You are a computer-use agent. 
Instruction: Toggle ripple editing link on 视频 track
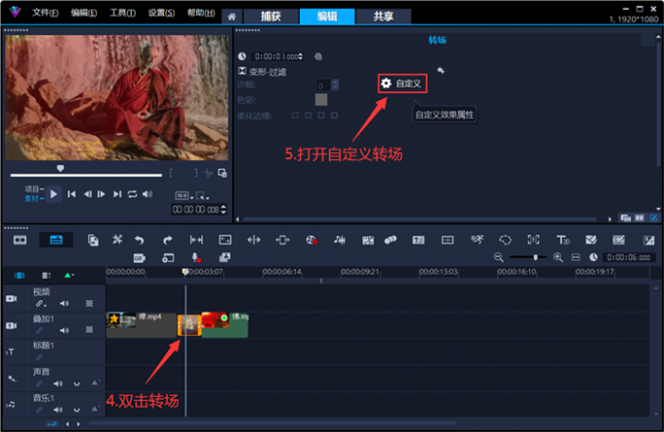click(40, 304)
